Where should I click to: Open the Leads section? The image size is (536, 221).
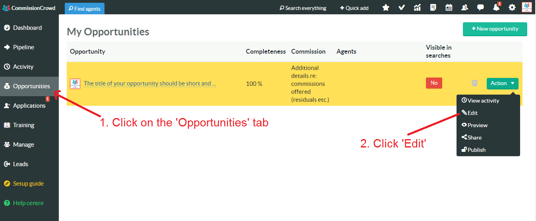29,164
